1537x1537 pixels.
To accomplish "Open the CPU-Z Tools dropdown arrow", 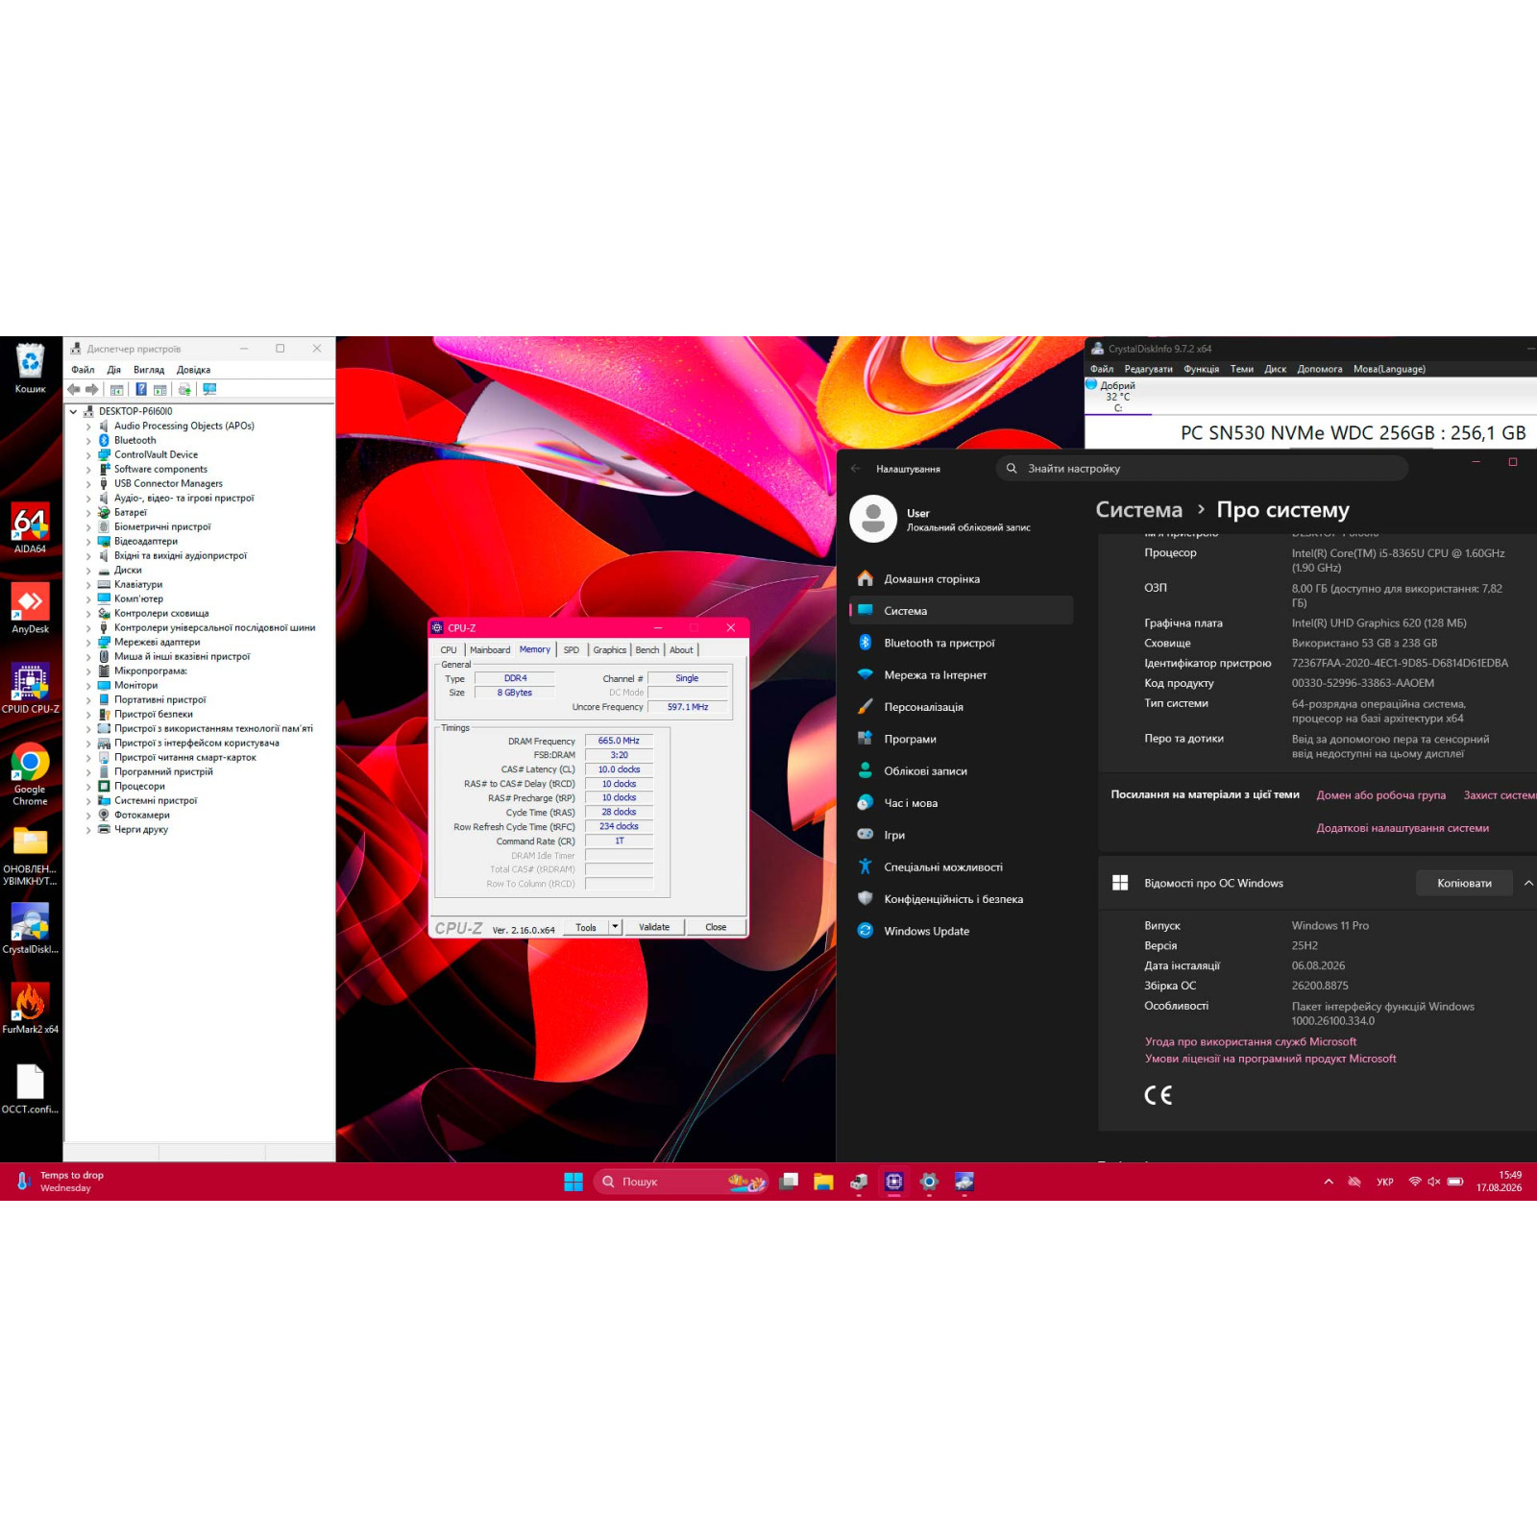I will 615,927.
